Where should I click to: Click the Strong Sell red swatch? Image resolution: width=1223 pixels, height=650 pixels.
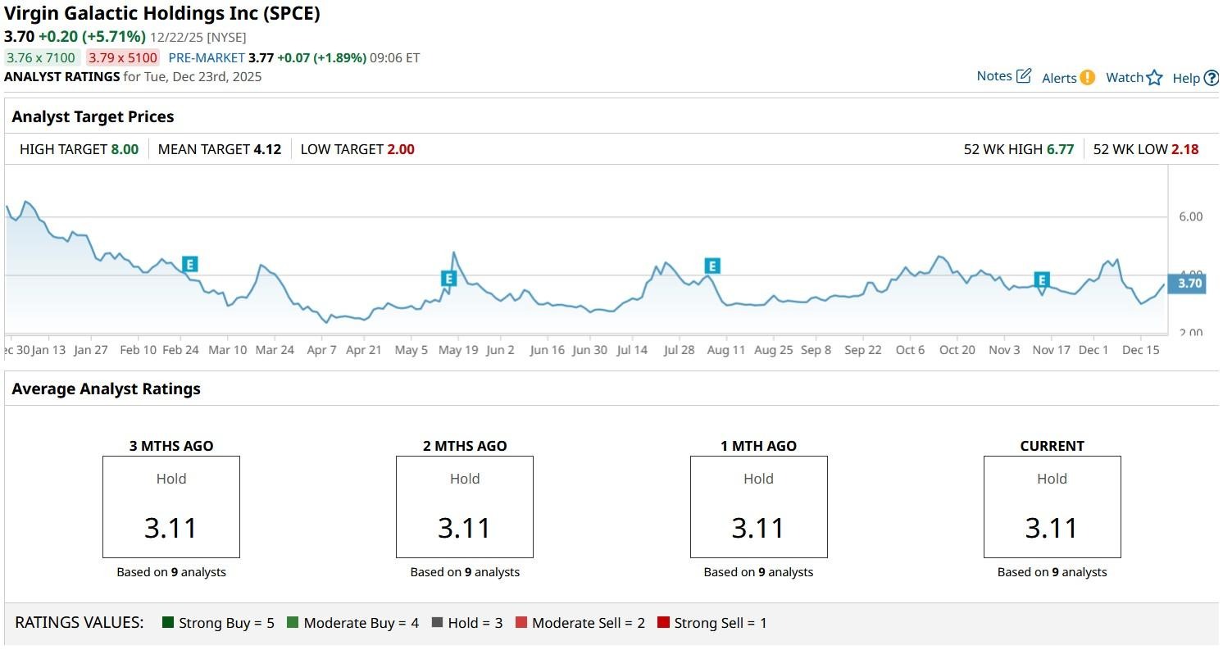coord(663,623)
